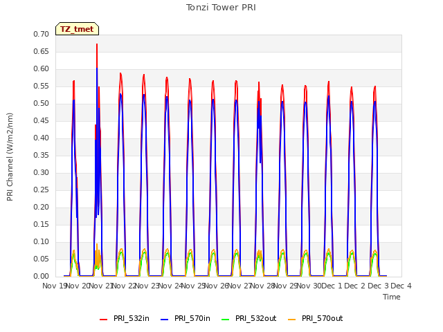
Task: Click the 0.40 y-axis tick label
Action: [x=42, y=138]
